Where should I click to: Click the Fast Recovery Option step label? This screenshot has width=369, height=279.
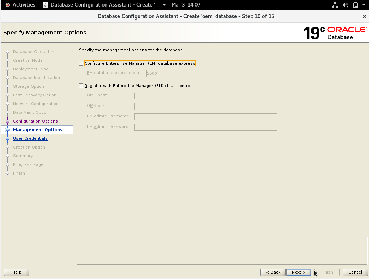(35, 95)
